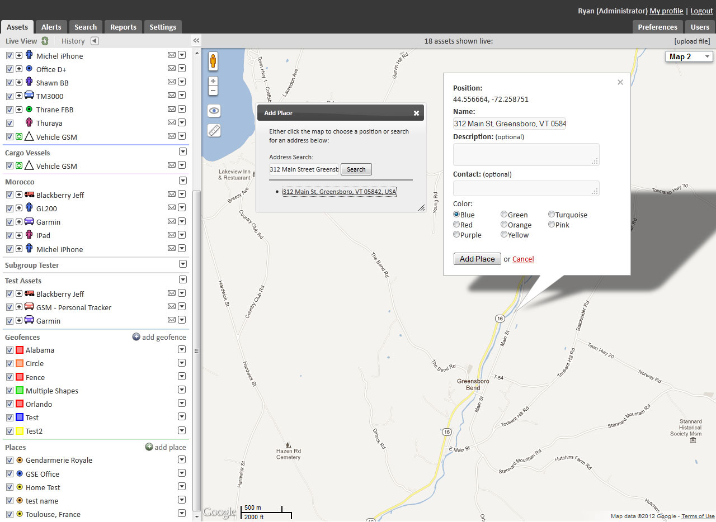This screenshot has height=522, width=716.
Task: Click the add geofence plus icon
Action: click(x=136, y=336)
